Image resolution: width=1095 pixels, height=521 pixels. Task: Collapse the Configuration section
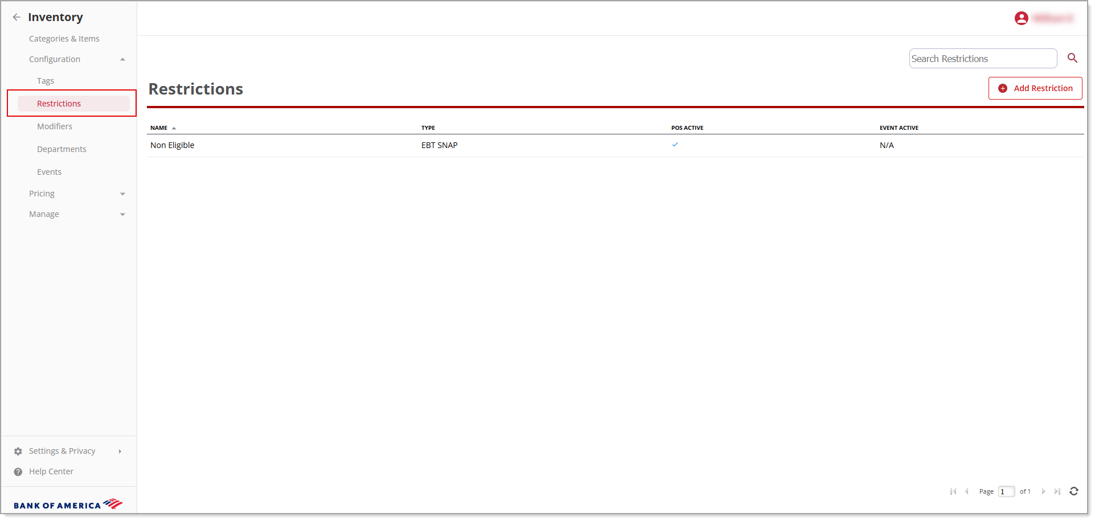pyautogui.click(x=123, y=59)
